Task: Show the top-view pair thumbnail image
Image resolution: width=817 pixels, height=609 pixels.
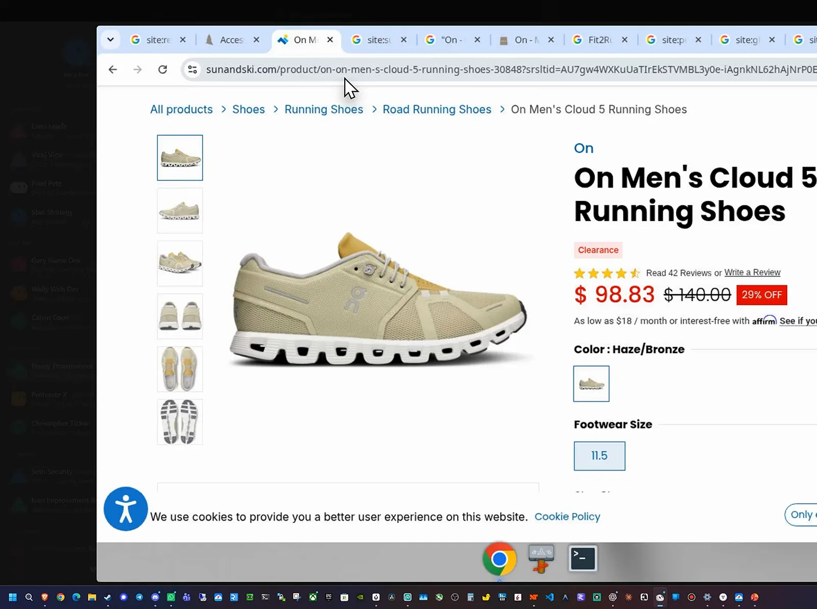Action: pyautogui.click(x=180, y=369)
